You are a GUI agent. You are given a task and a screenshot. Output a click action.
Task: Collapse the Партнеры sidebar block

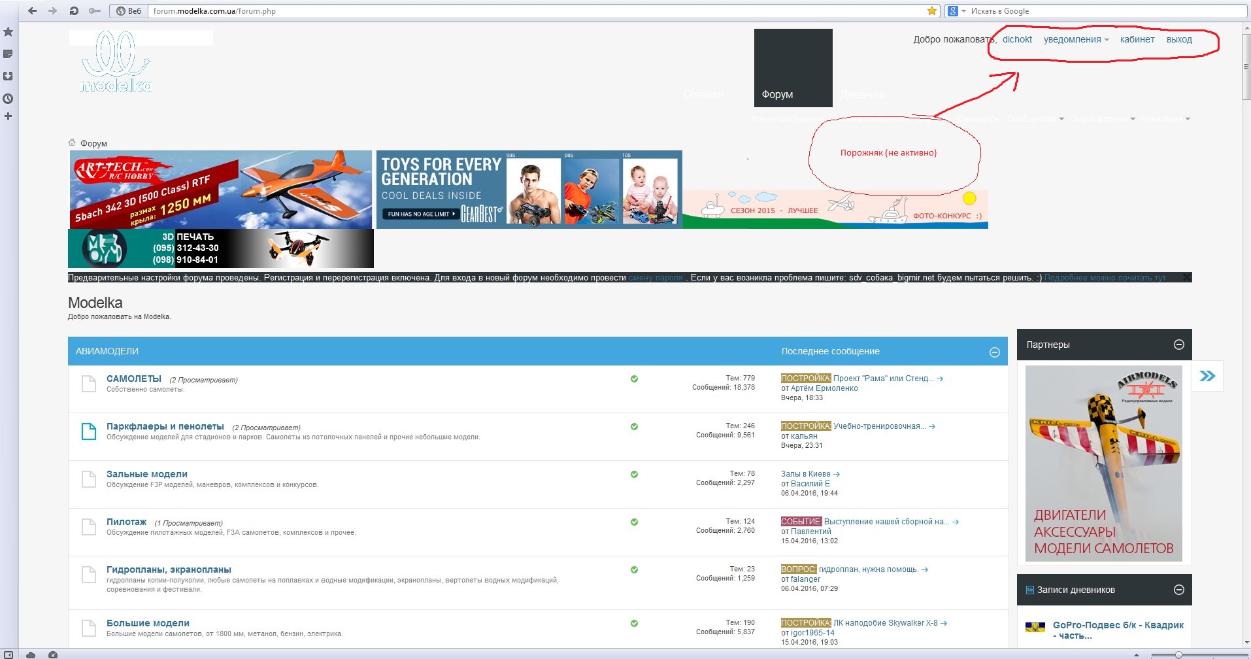(x=1179, y=345)
